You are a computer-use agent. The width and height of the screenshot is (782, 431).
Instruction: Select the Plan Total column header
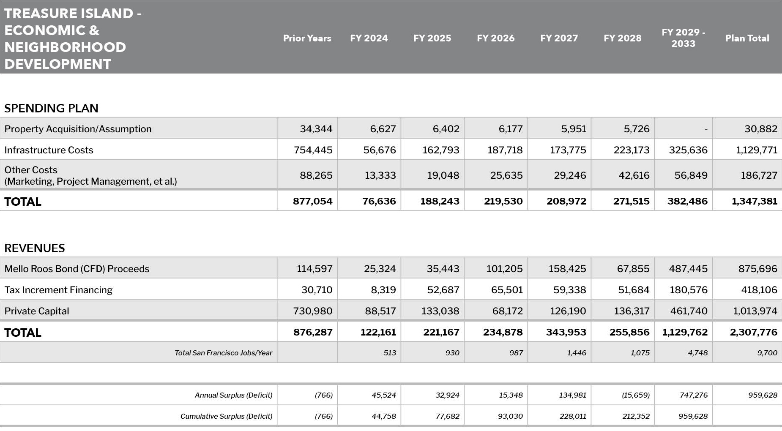click(x=747, y=38)
